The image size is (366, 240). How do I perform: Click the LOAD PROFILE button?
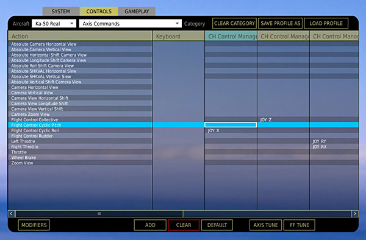point(326,23)
